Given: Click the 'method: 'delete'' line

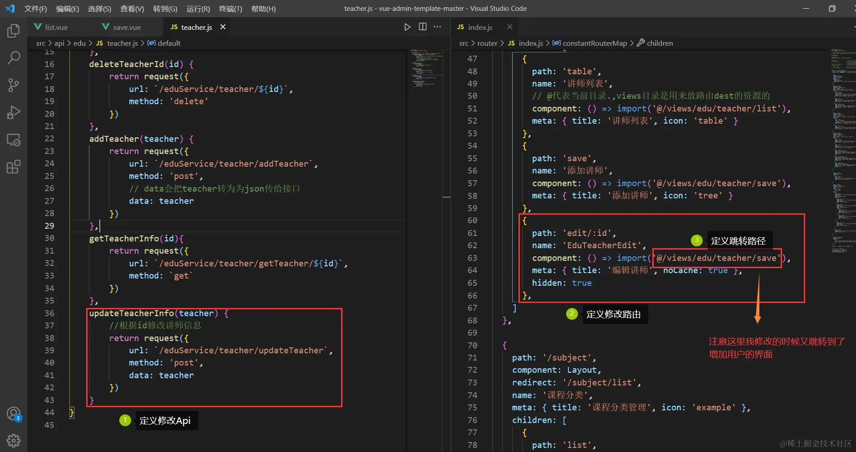Looking at the screenshot, I should [169, 101].
